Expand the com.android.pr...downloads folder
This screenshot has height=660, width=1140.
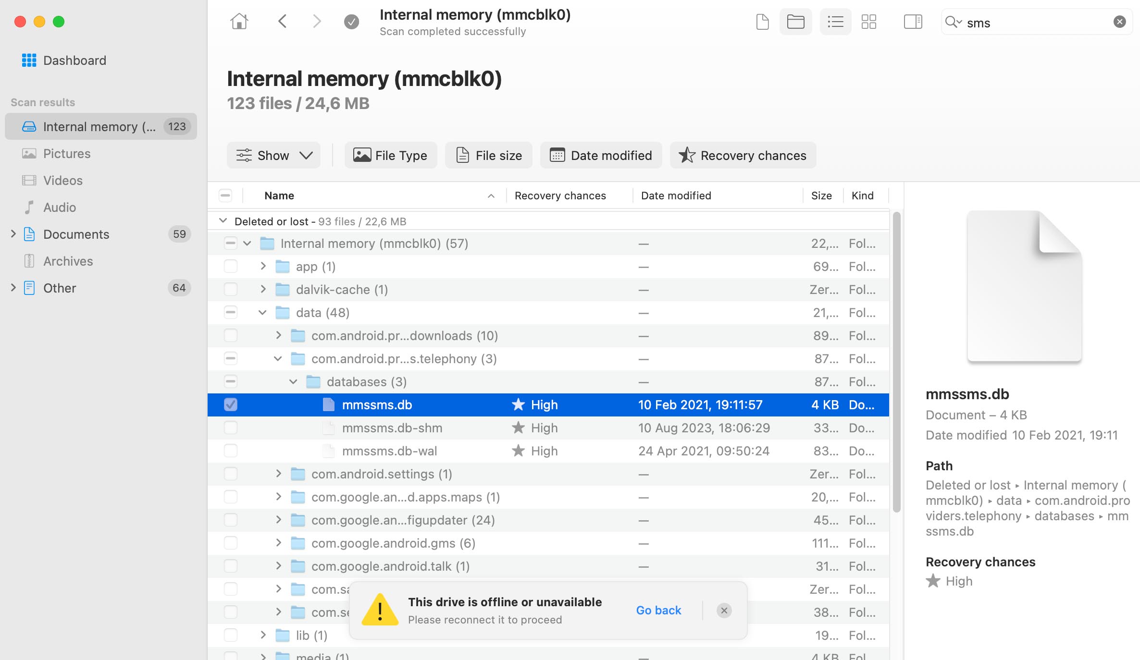[278, 335]
